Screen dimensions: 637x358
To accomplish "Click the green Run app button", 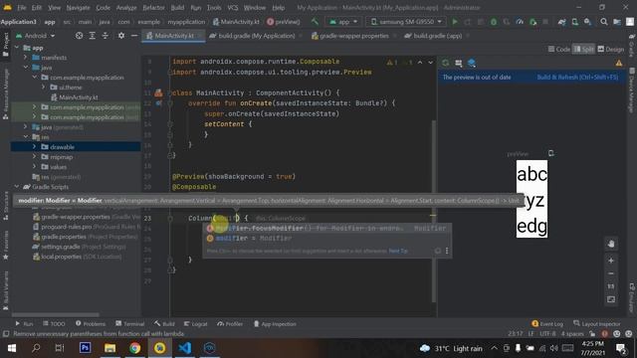I will [x=455, y=22].
